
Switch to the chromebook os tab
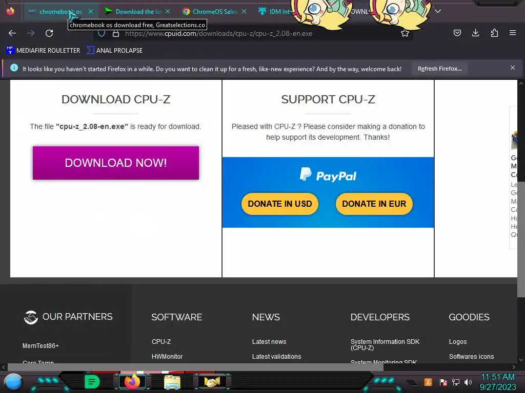coord(60,11)
